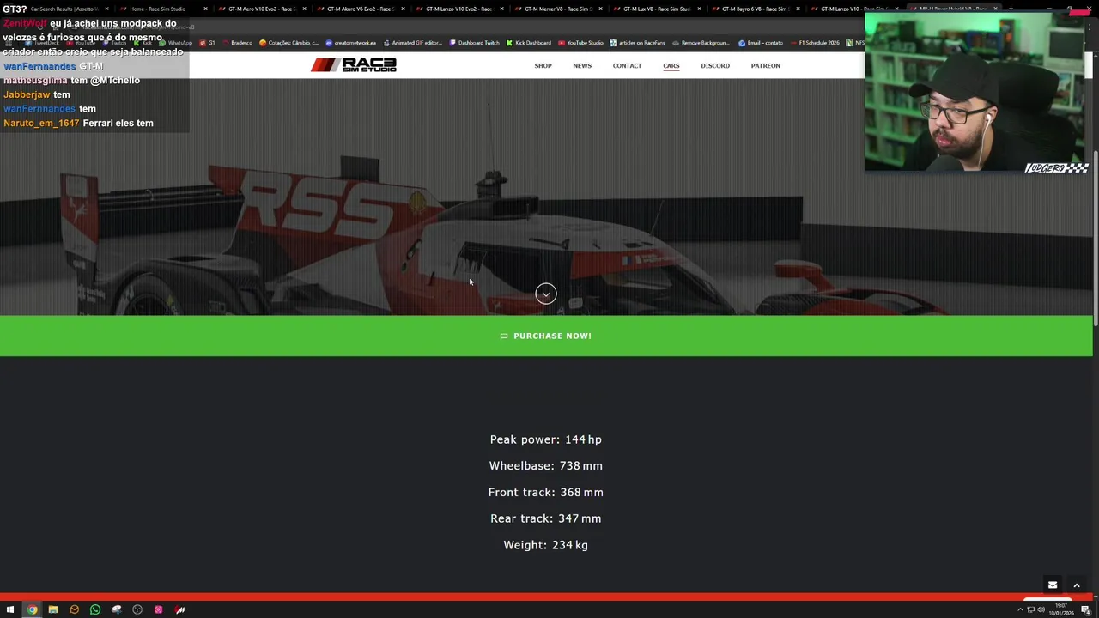Screen dimensions: 1099x618
Task: Click the Front track: 368 mm text
Action: click(x=546, y=493)
